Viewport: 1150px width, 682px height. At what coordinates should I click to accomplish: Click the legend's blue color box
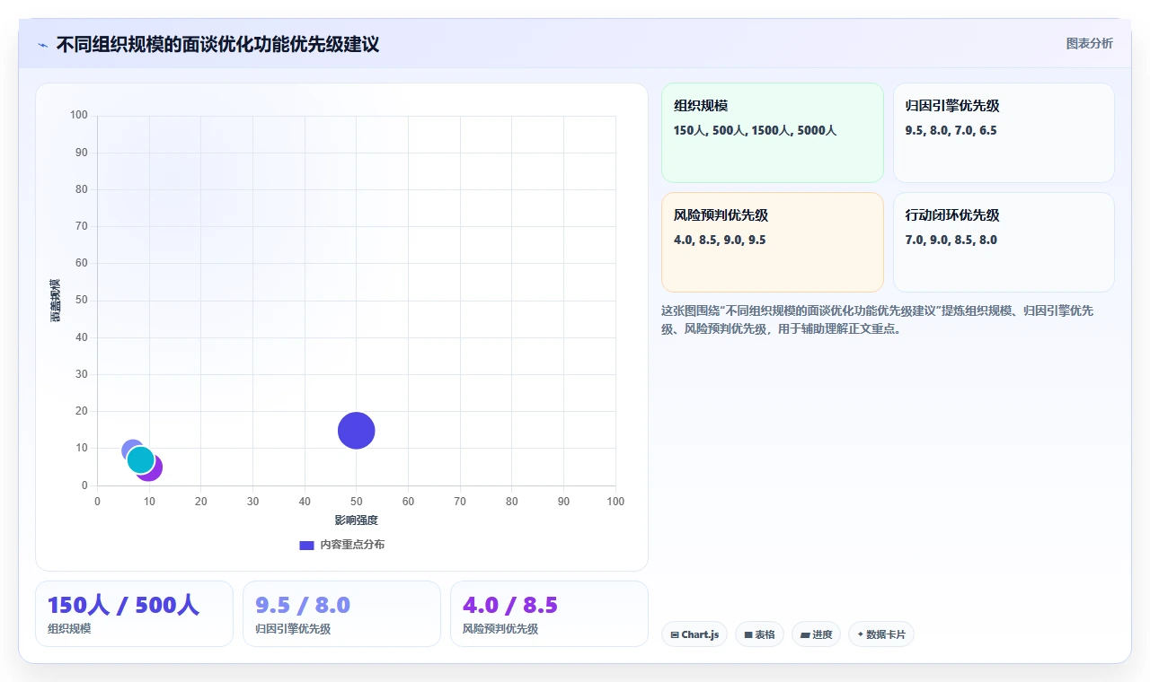pyautogui.click(x=306, y=545)
